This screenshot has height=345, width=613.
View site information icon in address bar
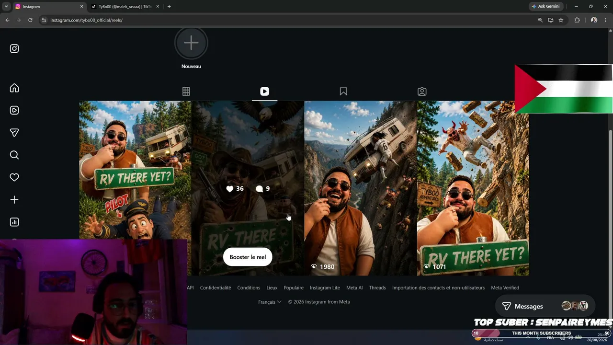(x=44, y=20)
